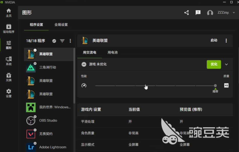Image resolution: width=239 pixels, height=152 pixels.
Task: Click the OBS Studio app icon
Action: (x=31, y=121)
